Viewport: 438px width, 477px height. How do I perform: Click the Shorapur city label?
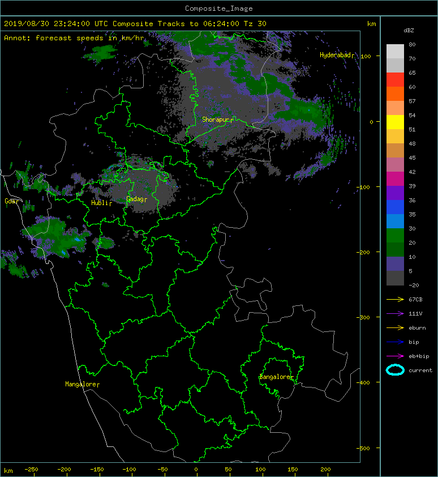[216, 120]
